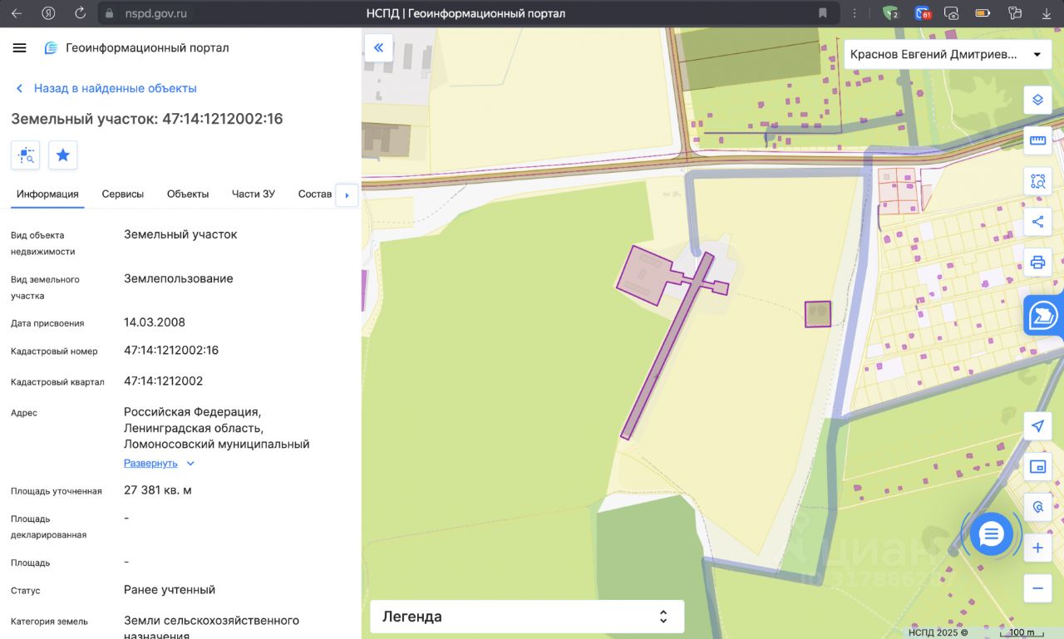The width and height of the screenshot is (1064, 639).
Task: Collapse the left information panel
Action: [x=378, y=48]
